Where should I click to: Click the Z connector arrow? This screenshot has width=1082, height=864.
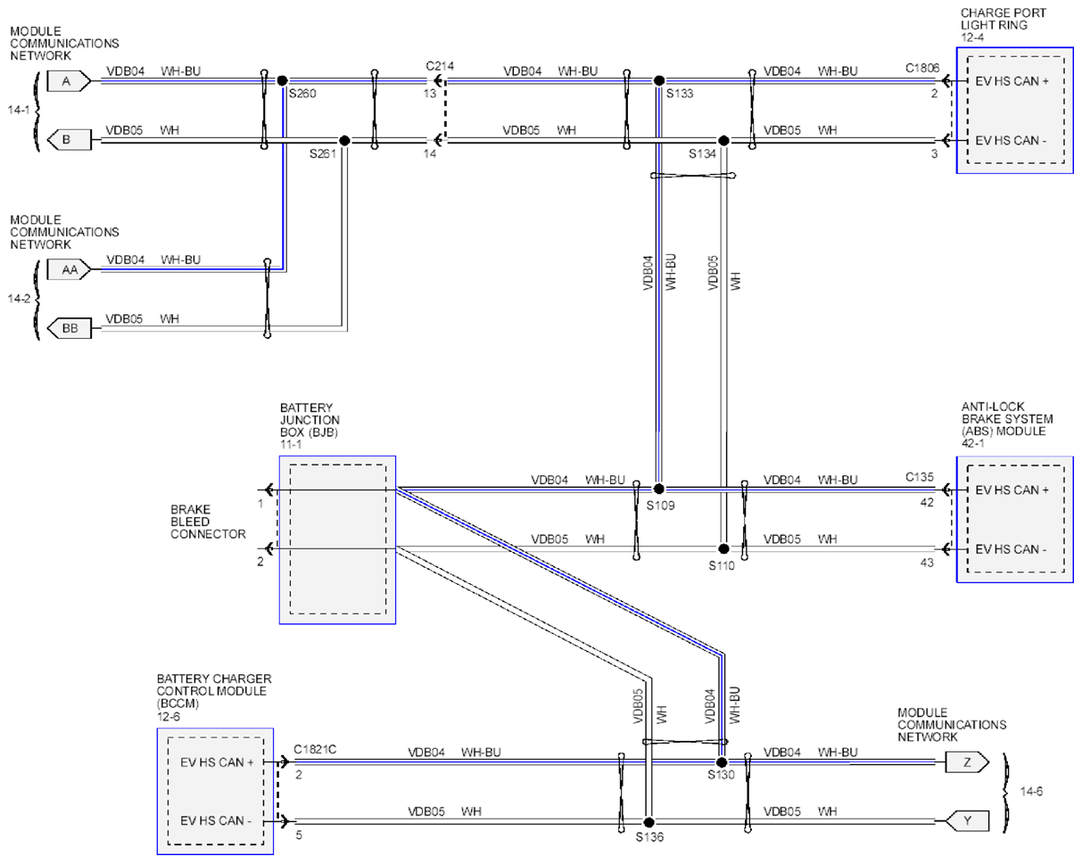(x=967, y=763)
